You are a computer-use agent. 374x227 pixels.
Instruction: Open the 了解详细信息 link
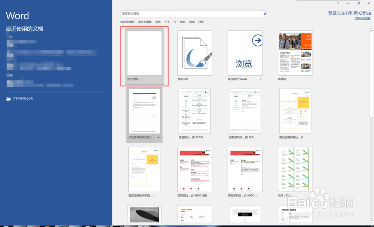[x=362, y=18]
